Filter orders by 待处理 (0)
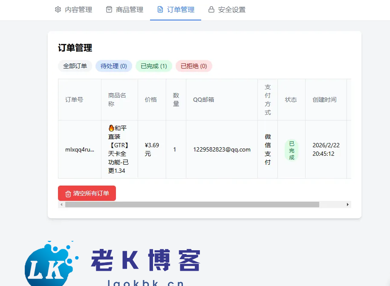 click(114, 66)
